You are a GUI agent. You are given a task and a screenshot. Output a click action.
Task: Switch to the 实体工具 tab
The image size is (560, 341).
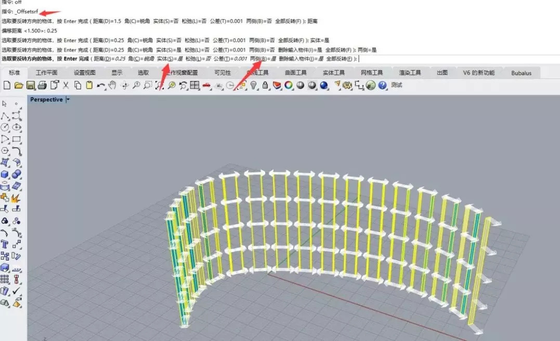coord(333,73)
